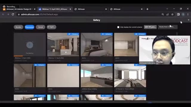This screenshot has height=107, width=191.
Task: Click 4K Enhance badge on bedroom thumbnail
Action: tap(107, 34)
